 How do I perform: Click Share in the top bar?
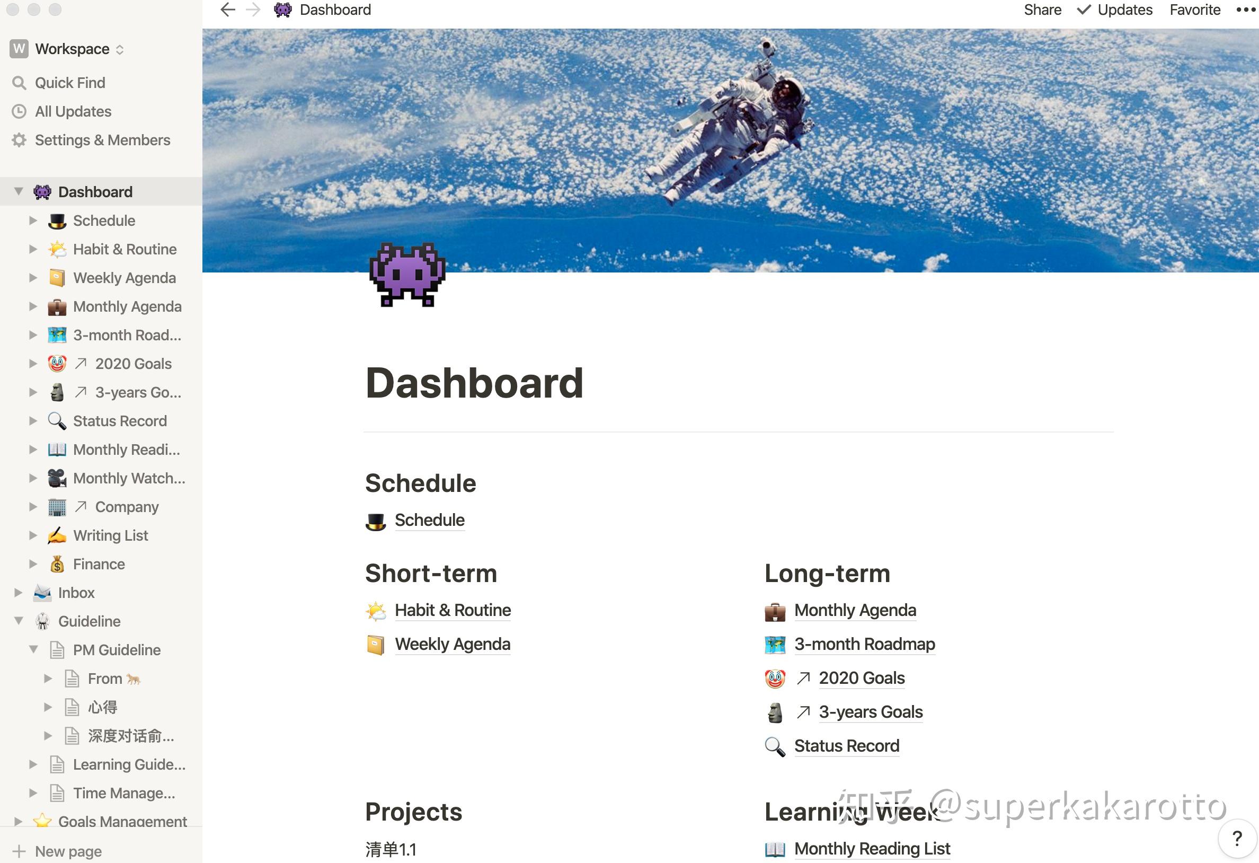[1042, 10]
